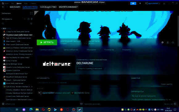Open the OGYRTCHIK0007 profile tab
This screenshot has width=179, height=112.
coord(68,7)
